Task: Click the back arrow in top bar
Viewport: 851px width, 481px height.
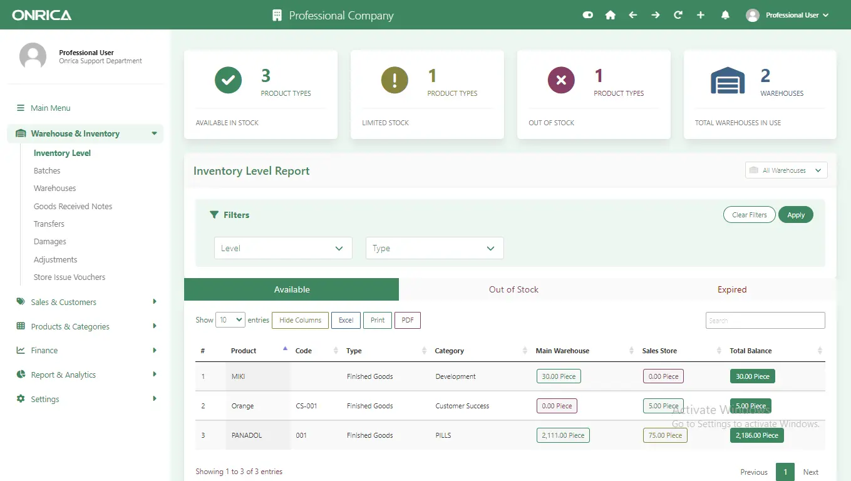Action: [632, 15]
